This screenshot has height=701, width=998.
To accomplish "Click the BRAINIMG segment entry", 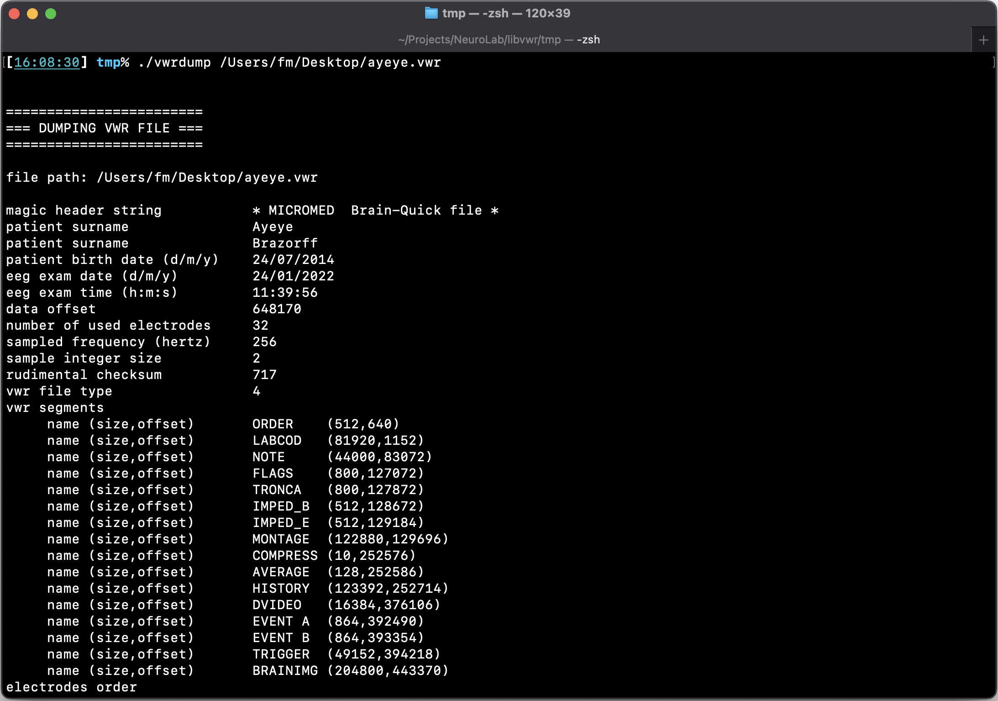I will coord(285,671).
